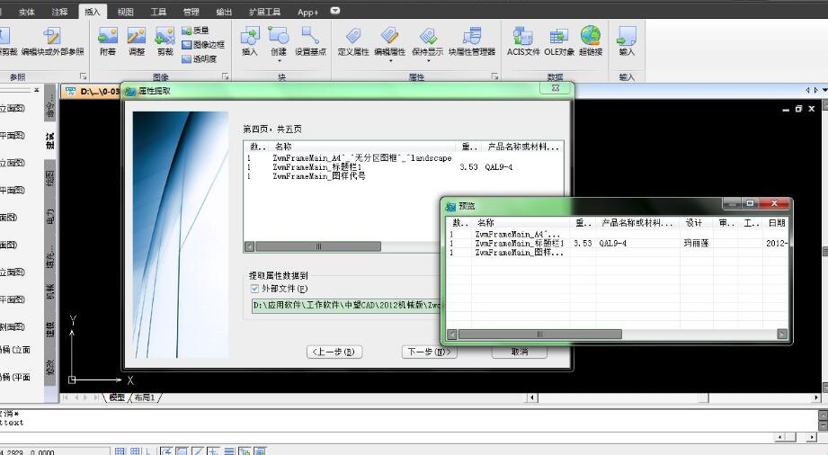Close the 预览 preview window
The width and height of the screenshot is (828, 455).
tap(774, 203)
